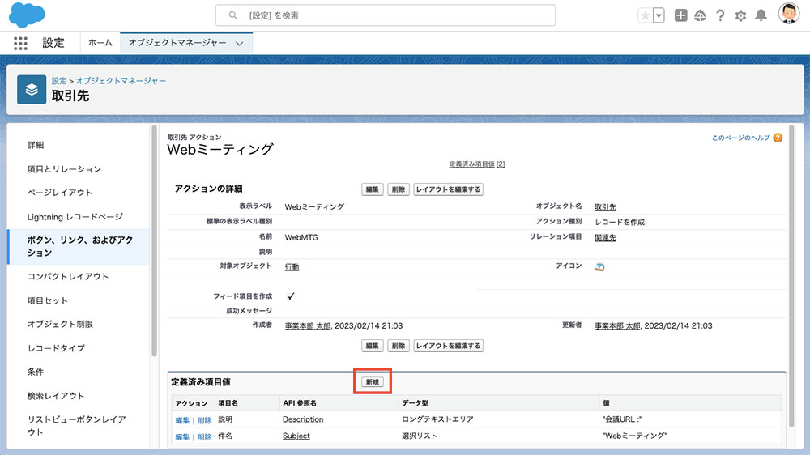Focus the [設定] を検索 search box
This screenshot has width=810, height=455.
[x=386, y=15]
